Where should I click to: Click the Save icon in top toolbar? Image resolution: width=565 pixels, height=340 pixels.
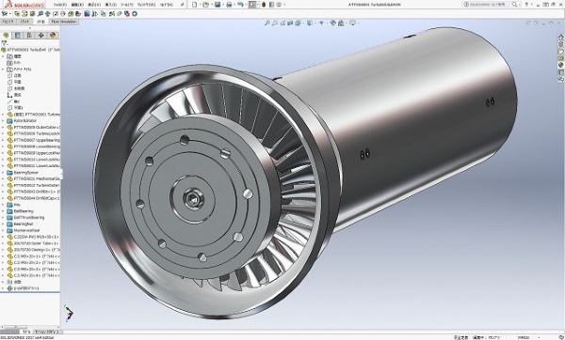point(218,5)
